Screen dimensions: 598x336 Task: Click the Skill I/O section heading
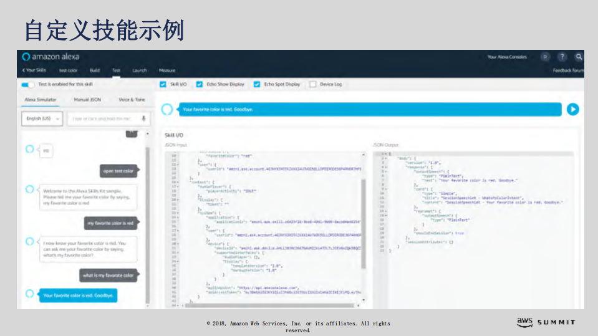pos(174,135)
